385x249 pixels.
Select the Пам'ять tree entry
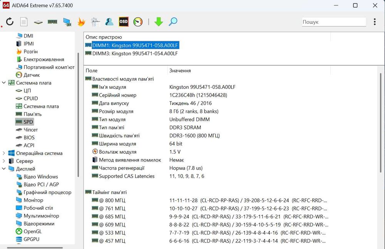(x=32, y=114)
